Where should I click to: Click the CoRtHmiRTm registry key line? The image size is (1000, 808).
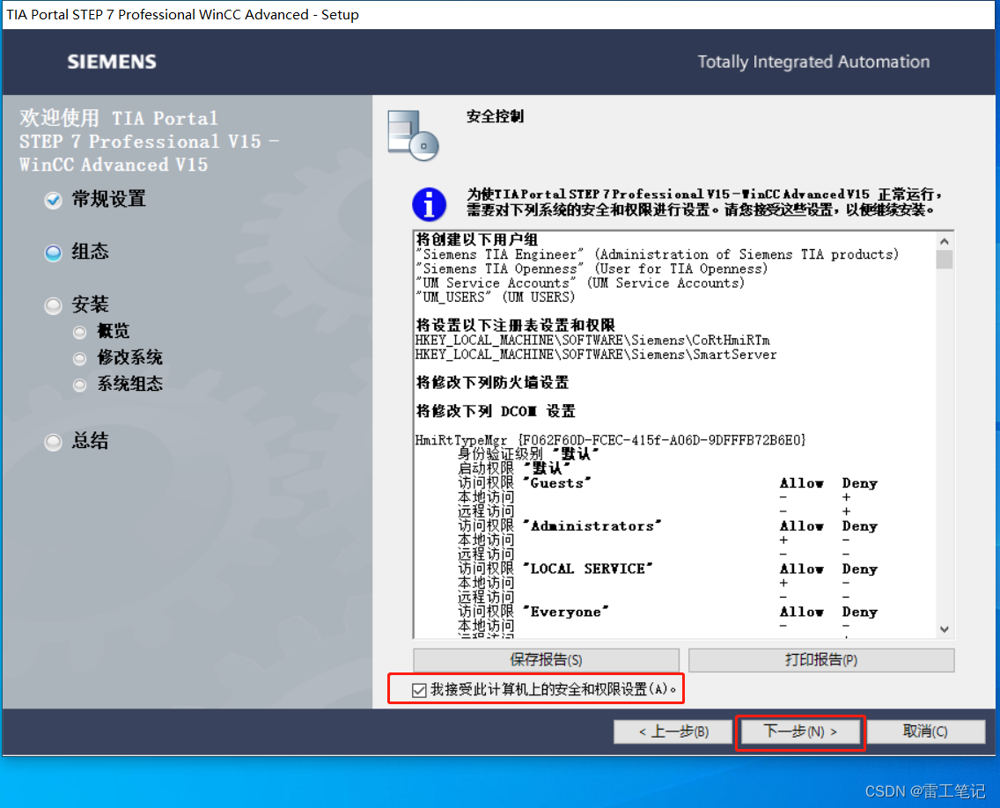point(592,340)
